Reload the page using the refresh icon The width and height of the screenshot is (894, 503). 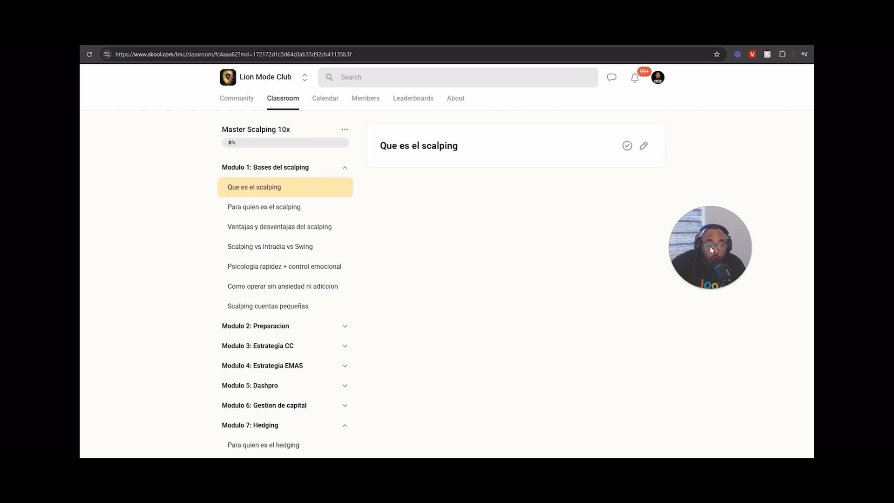(89, 54)
